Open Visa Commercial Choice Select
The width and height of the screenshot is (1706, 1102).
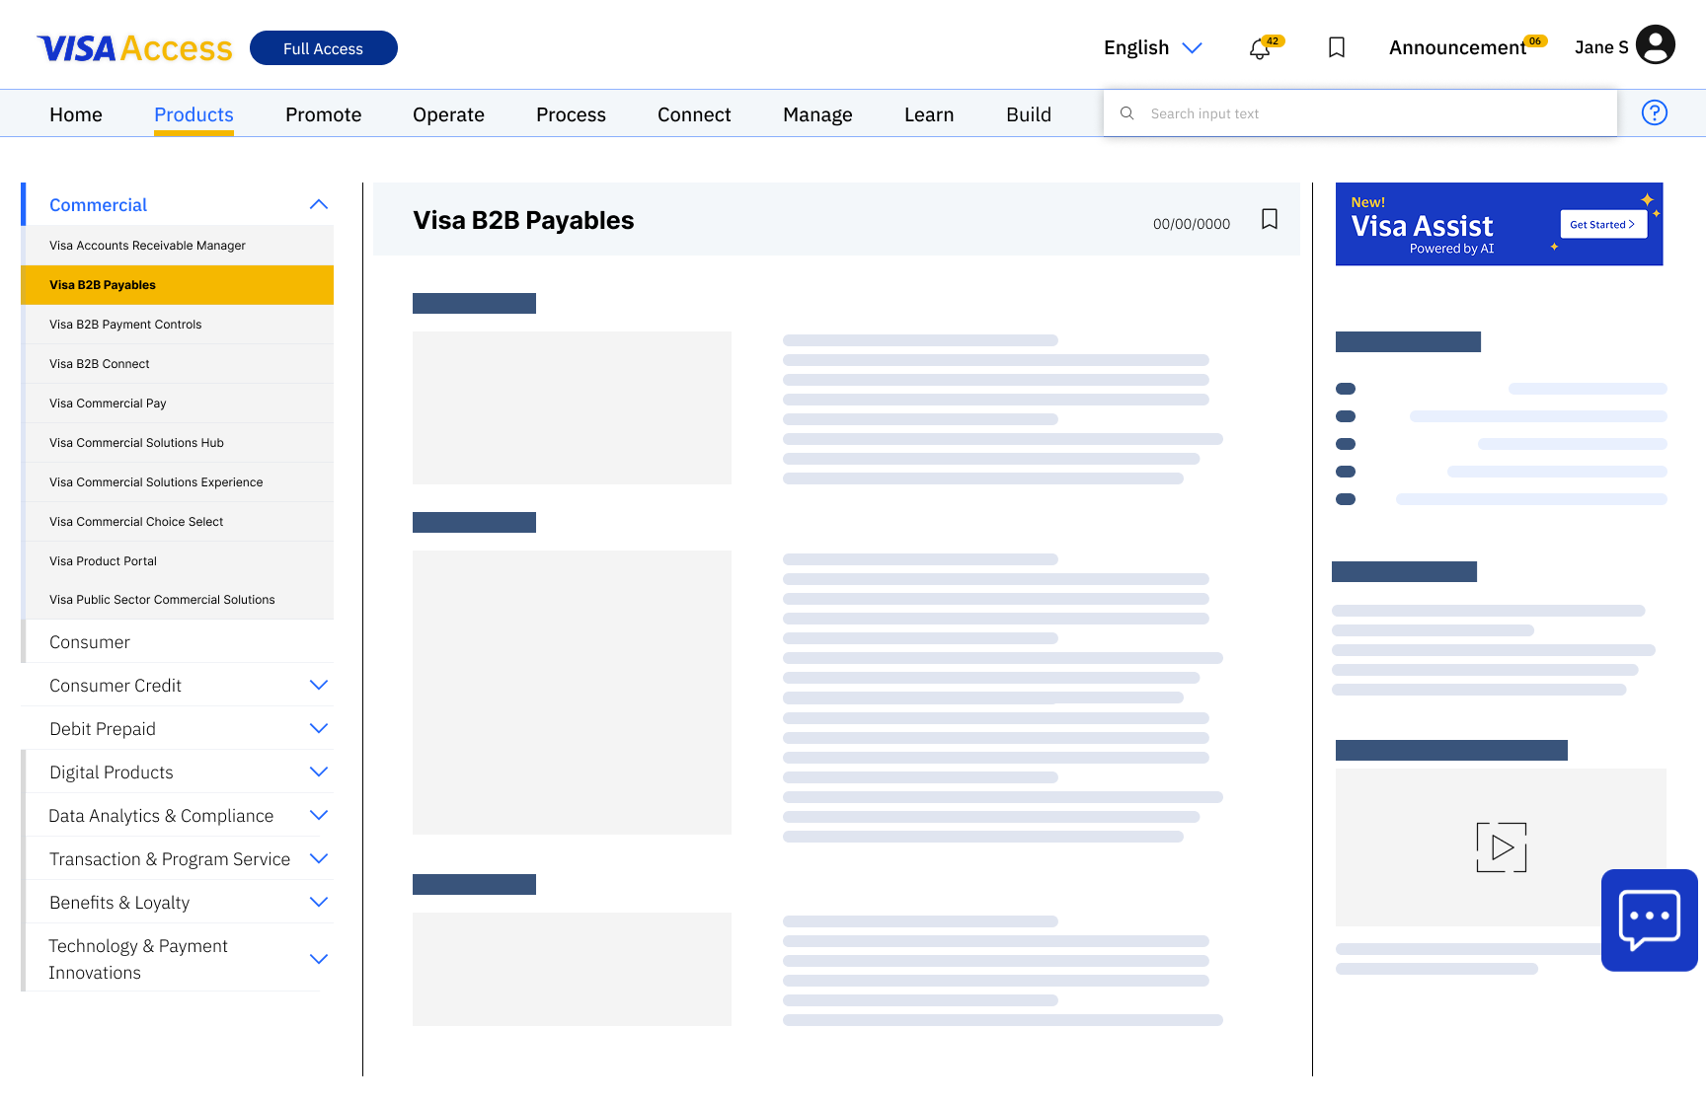[178, 522]
